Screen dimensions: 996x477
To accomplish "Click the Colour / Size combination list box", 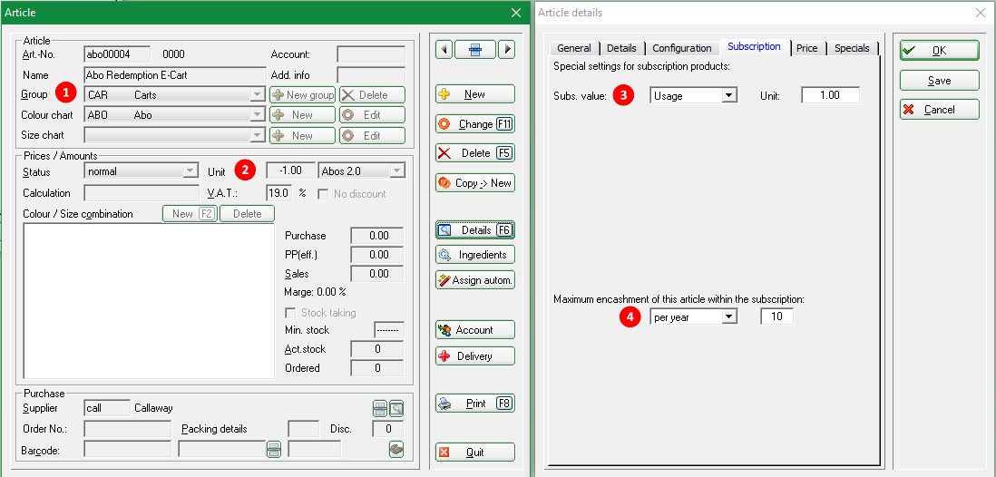I will pos(150,302).
